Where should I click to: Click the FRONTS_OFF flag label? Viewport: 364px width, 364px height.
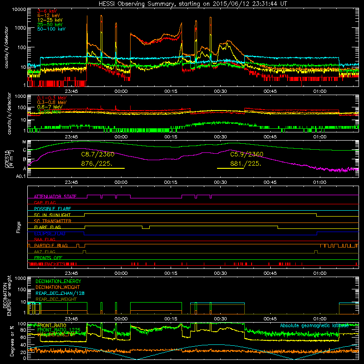[x=48, y=258]
